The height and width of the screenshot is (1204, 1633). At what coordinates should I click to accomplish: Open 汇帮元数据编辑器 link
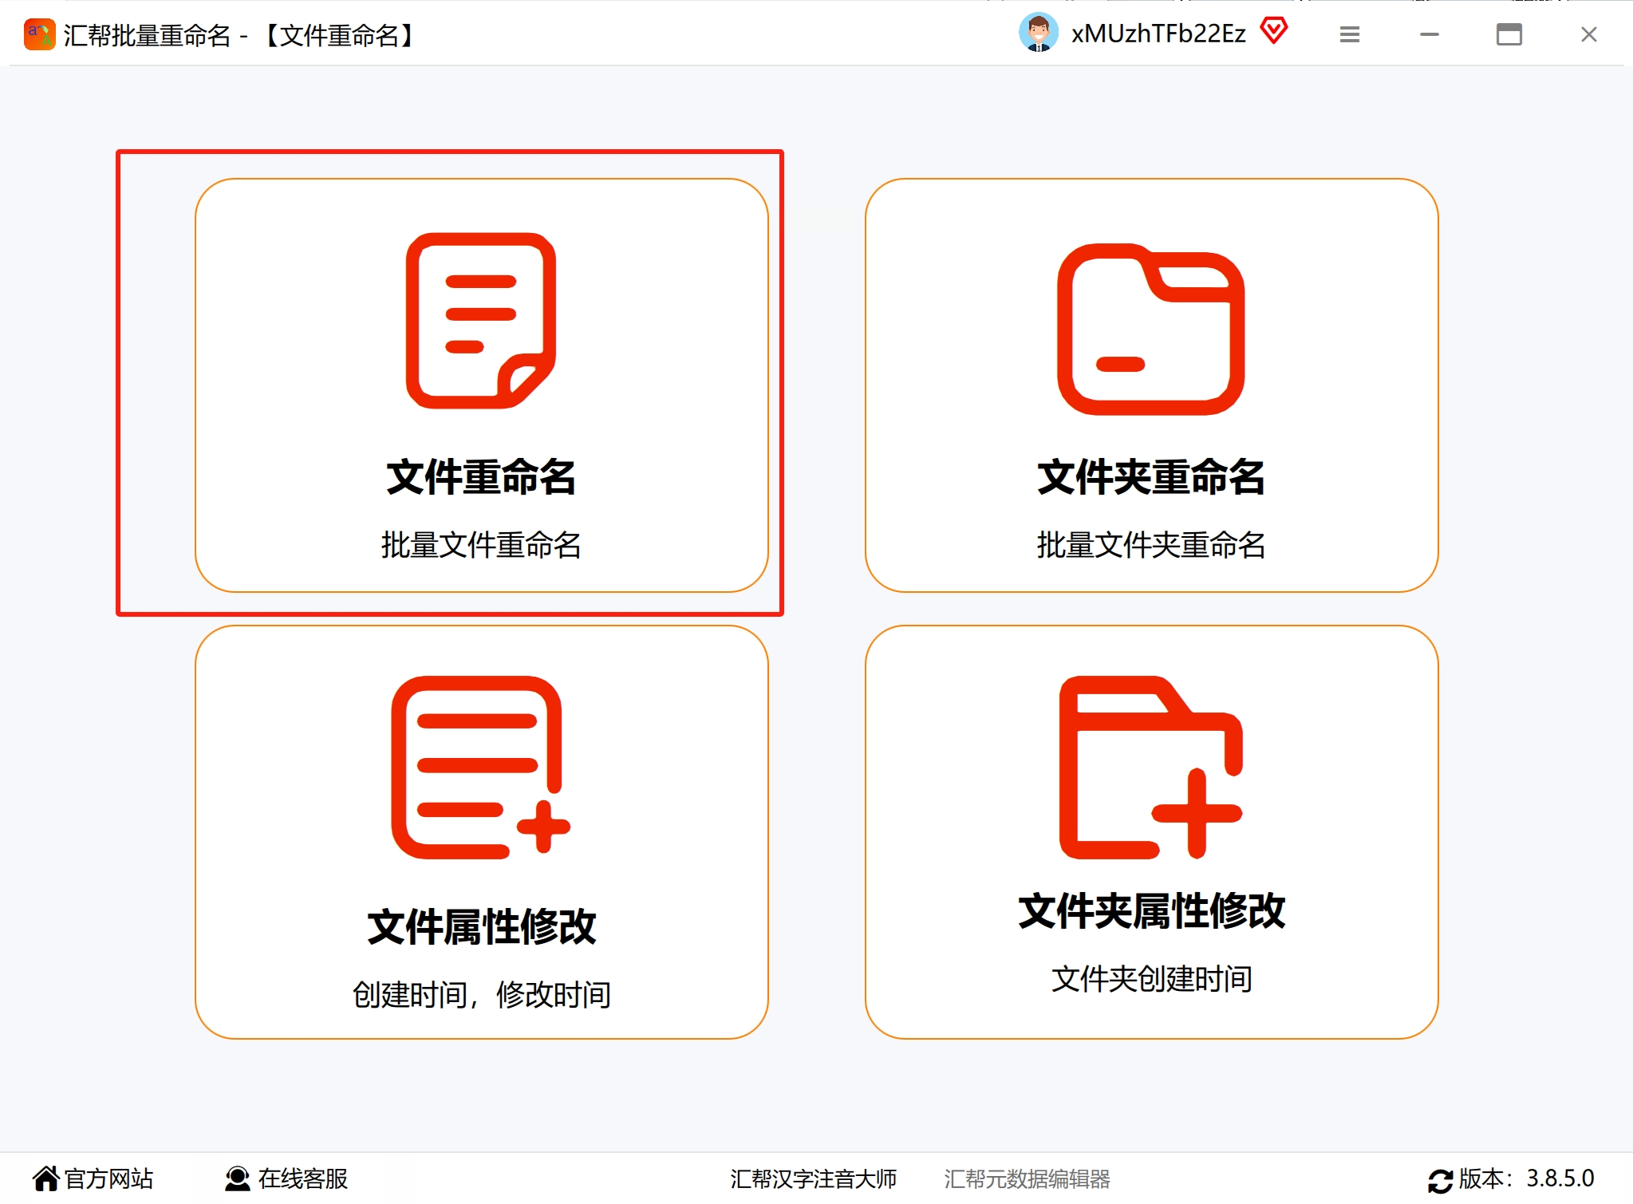[1027, 1178]
